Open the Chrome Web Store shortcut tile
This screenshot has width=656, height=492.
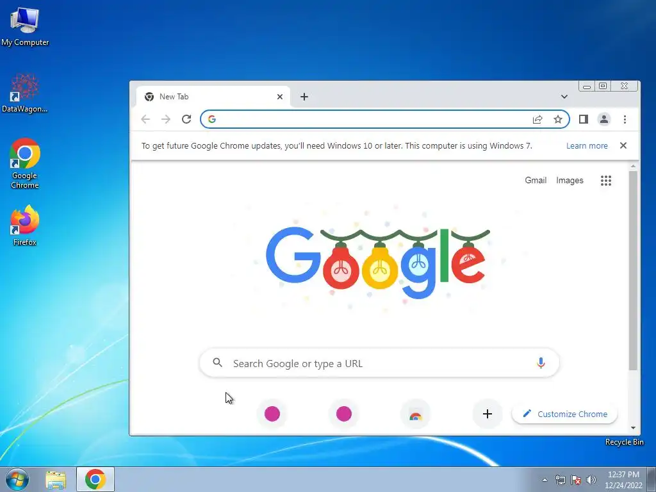pos(415,414)
